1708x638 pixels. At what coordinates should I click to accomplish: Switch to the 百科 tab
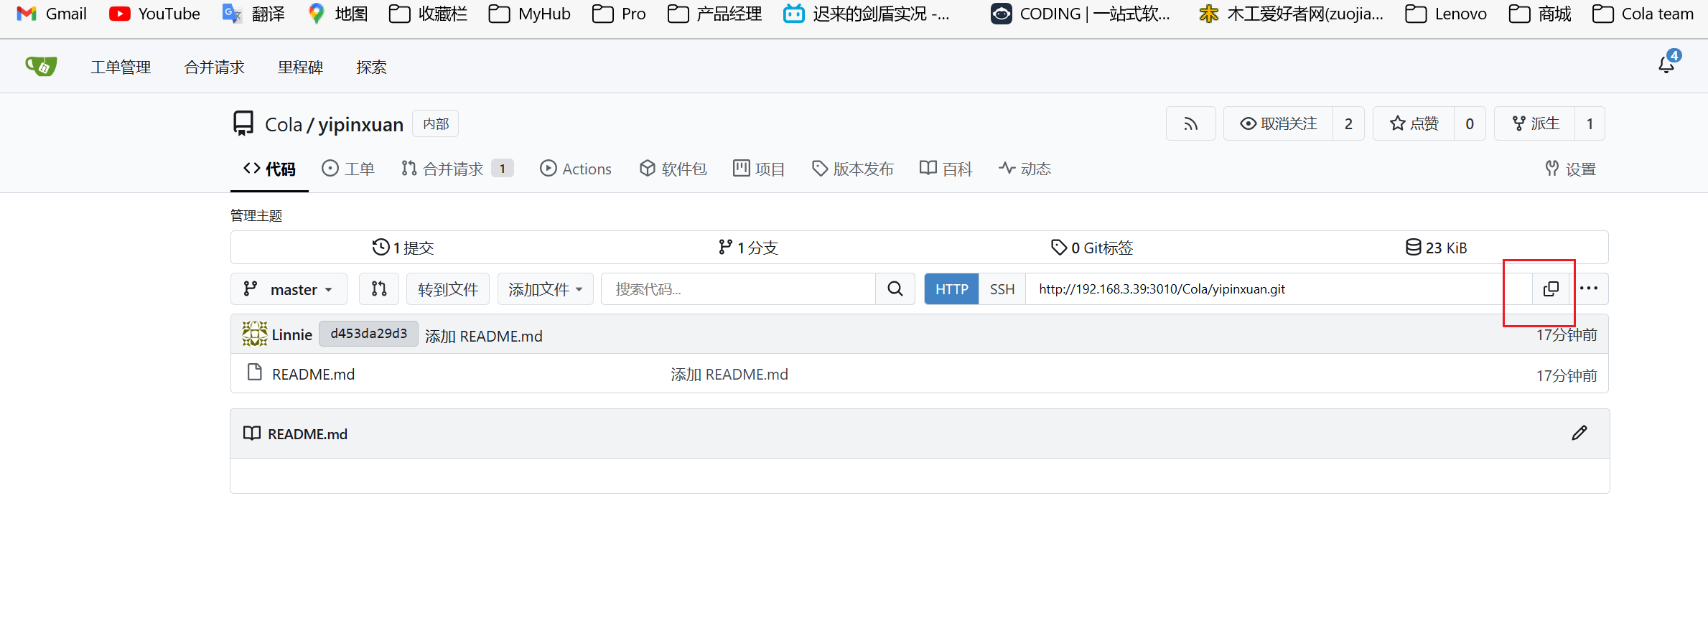pyautogui.click(x=946, y=169)
